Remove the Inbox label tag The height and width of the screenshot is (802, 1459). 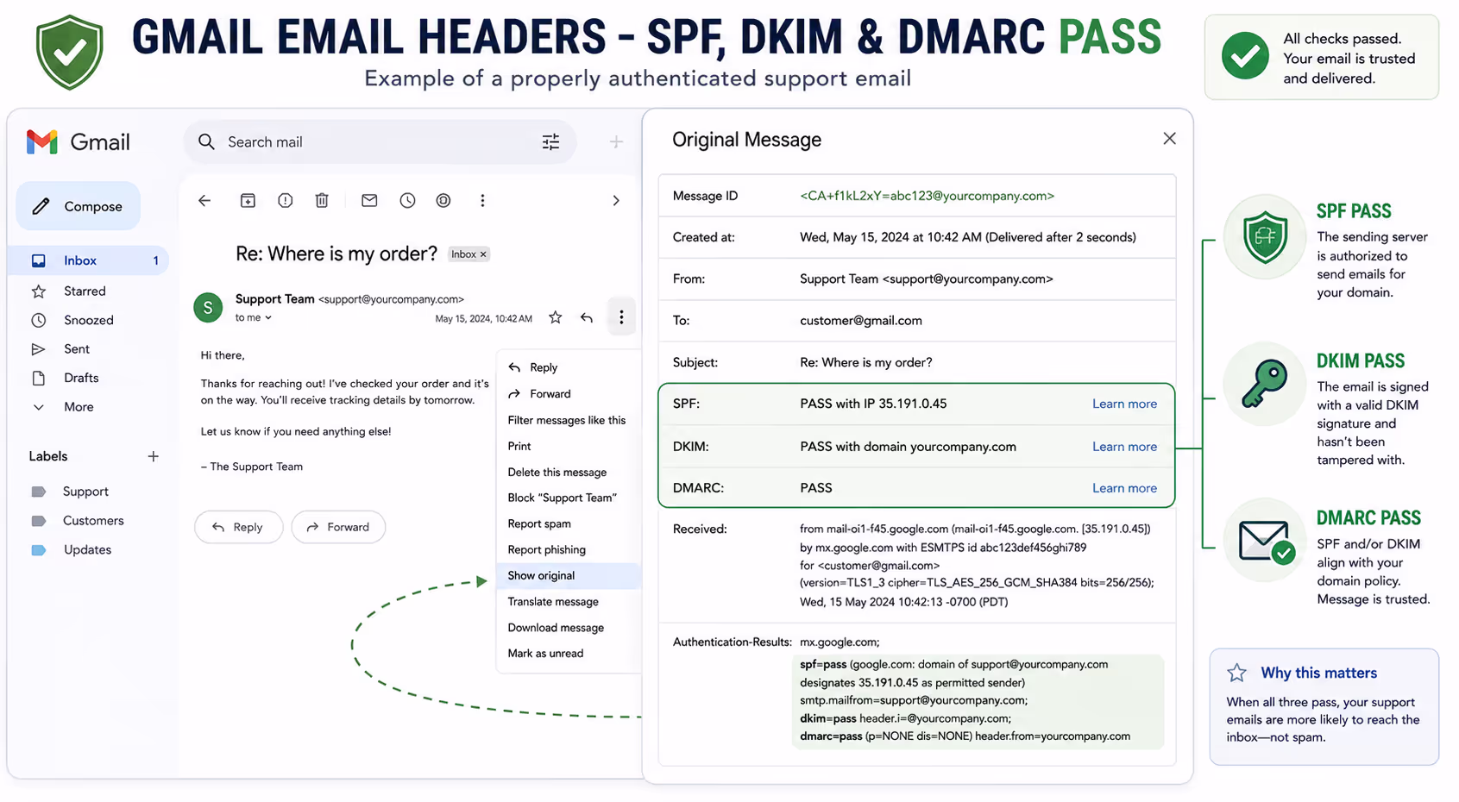pyautogui.click(x=483, y=254)
